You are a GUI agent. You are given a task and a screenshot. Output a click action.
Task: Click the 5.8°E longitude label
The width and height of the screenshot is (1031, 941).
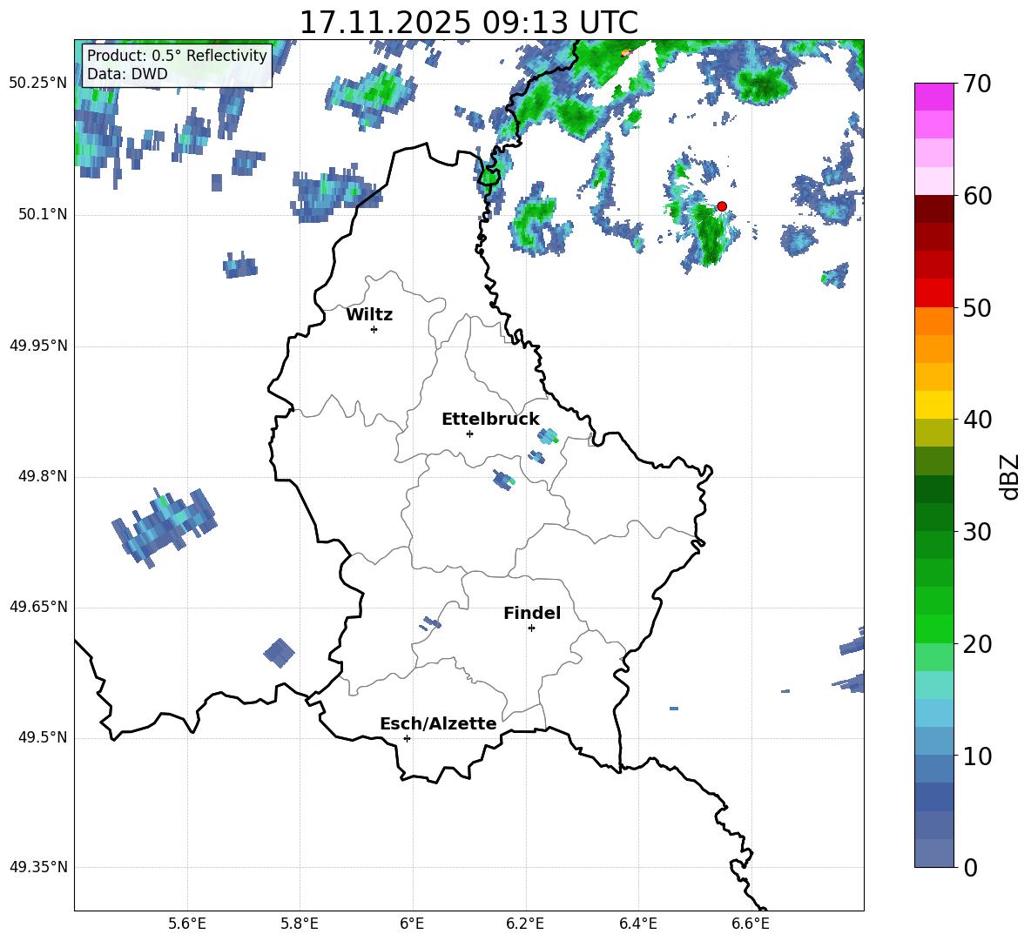click(x=300, y=924)
